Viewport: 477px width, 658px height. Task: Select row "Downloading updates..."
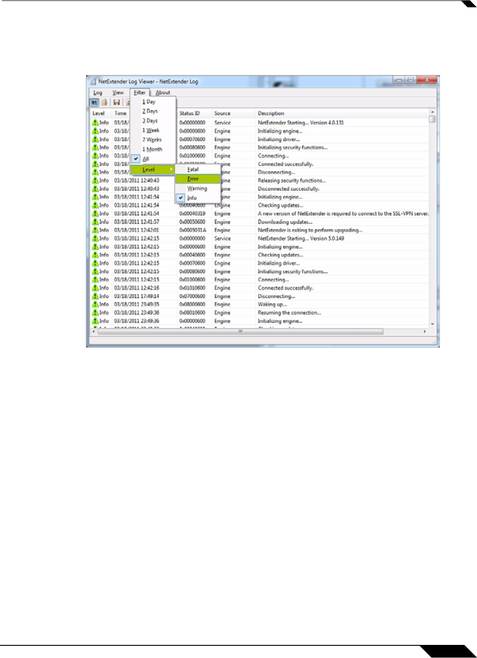259,222
